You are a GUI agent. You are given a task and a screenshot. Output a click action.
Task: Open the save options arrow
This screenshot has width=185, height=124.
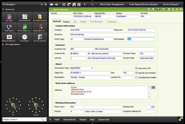coord(161,9)
